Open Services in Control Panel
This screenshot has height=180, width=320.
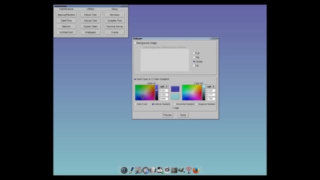click(x=114, y=15)
